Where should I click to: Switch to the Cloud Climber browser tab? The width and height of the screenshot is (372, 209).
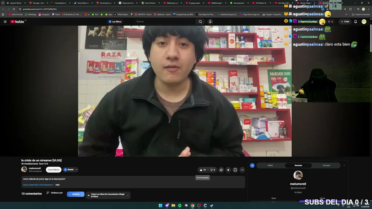click(150, 3)
